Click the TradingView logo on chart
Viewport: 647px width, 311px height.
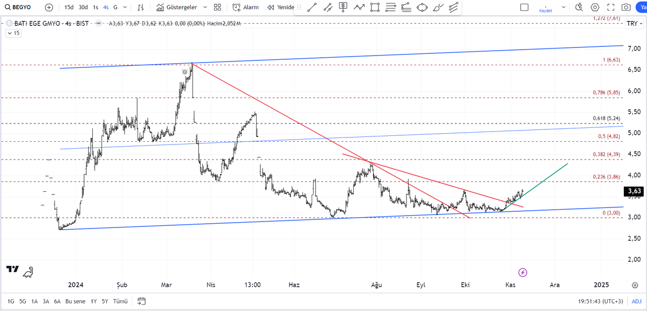13,269
